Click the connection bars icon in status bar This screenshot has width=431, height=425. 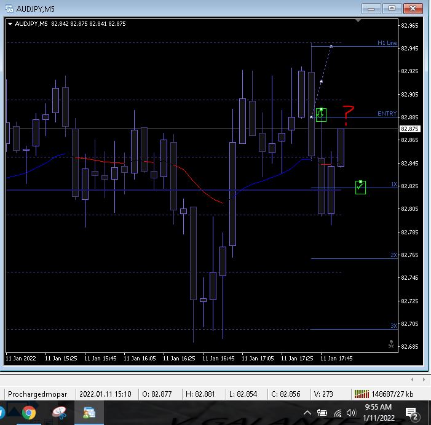(x=362, y=394)
